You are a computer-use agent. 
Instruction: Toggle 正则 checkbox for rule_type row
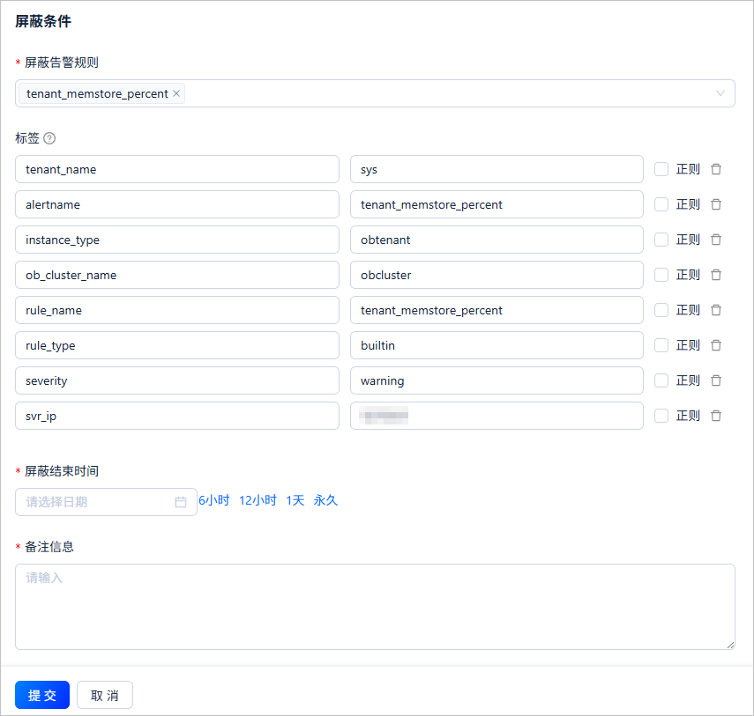(661, 345)
